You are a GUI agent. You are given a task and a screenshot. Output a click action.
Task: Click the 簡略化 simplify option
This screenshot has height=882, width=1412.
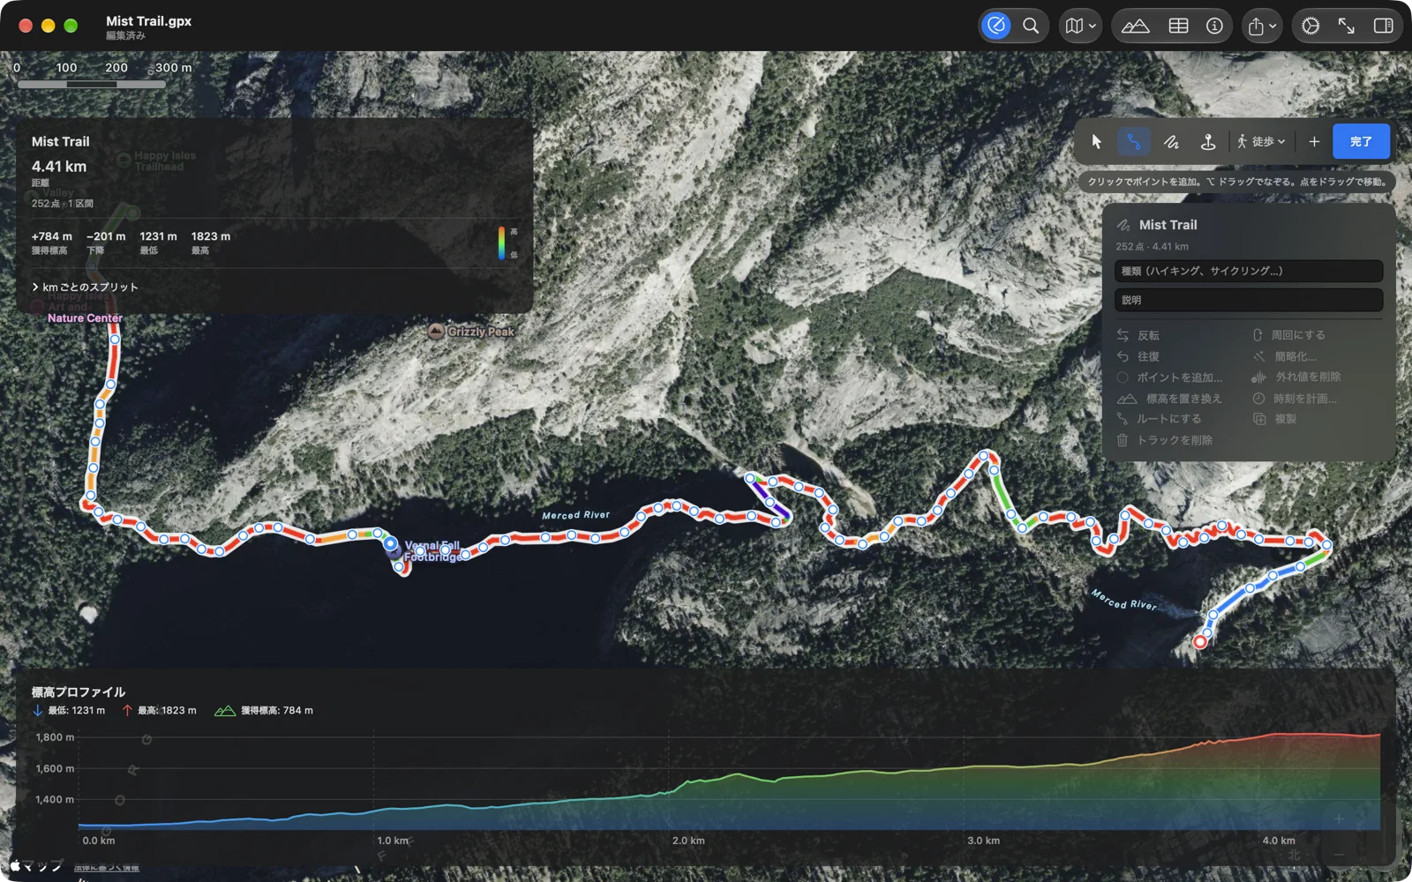click(x=1284, y=356)
